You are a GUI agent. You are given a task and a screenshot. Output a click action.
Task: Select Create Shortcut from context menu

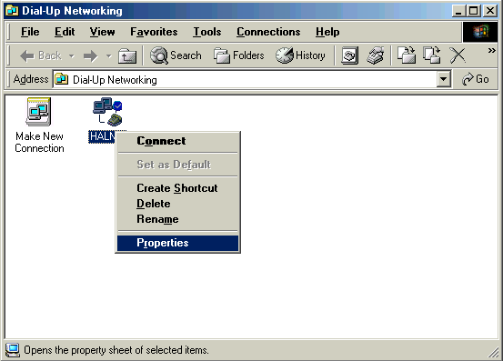tap(177, 188)
